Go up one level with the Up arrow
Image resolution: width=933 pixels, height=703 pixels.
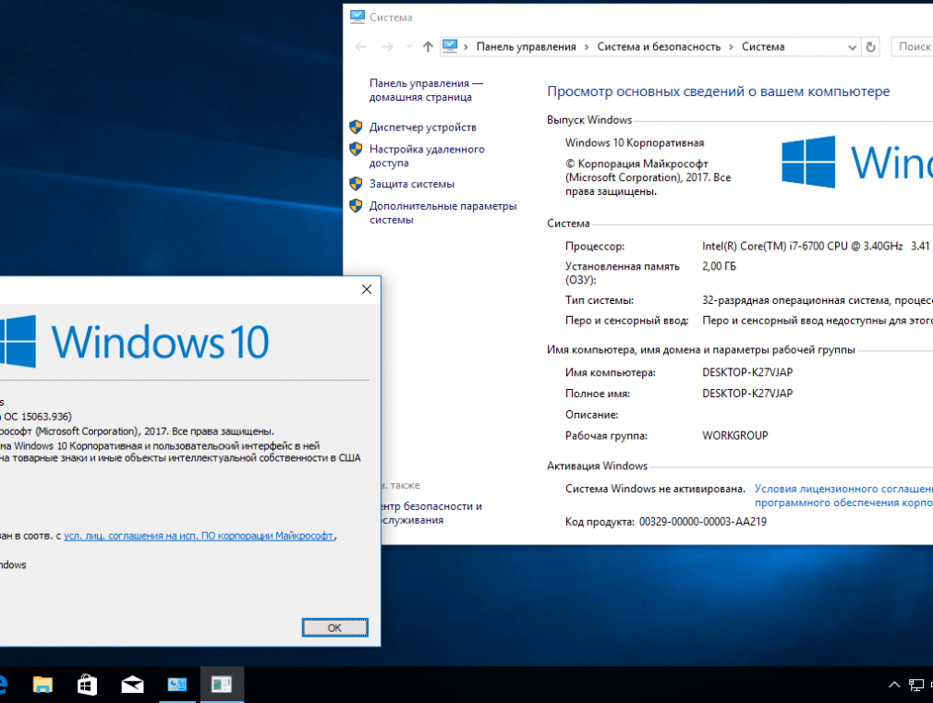428,46
